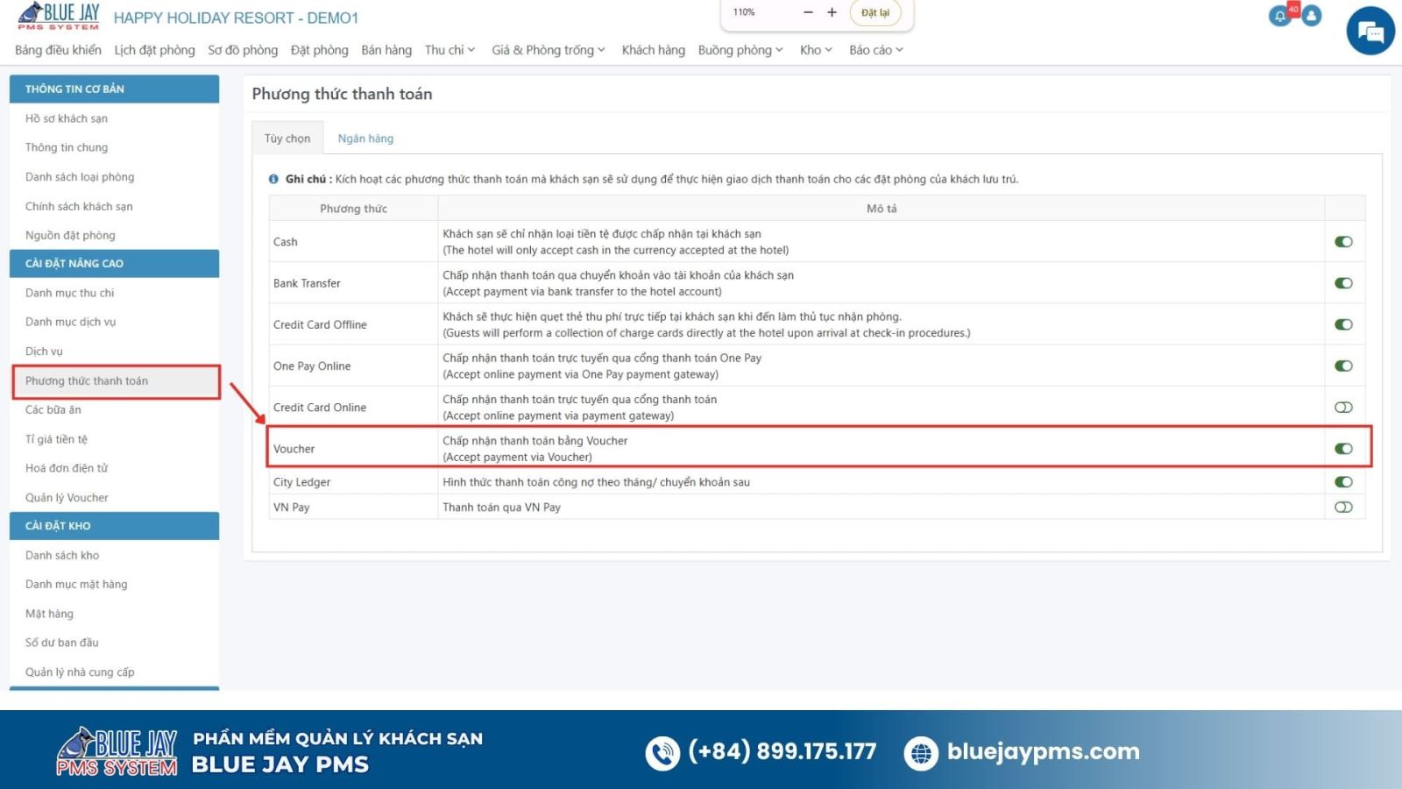Viewport: 1402px width, 789px height.
Task: Open the live chat bubble icon
Action: 1370,32
